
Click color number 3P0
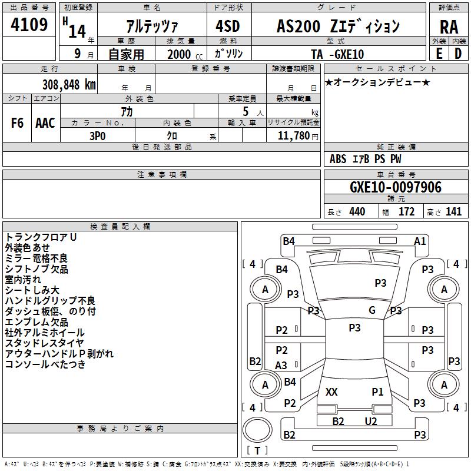[x=98, y=136]
